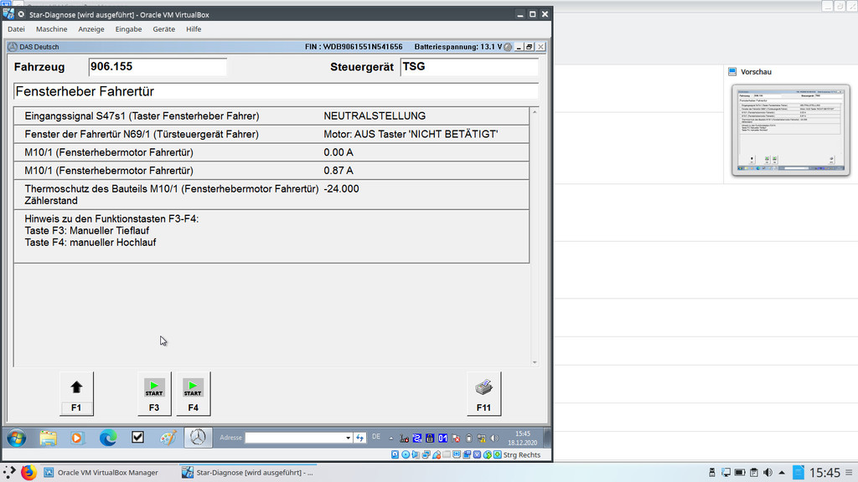Select the Thermoschutz Zählerstand row

tap(271, 194)
